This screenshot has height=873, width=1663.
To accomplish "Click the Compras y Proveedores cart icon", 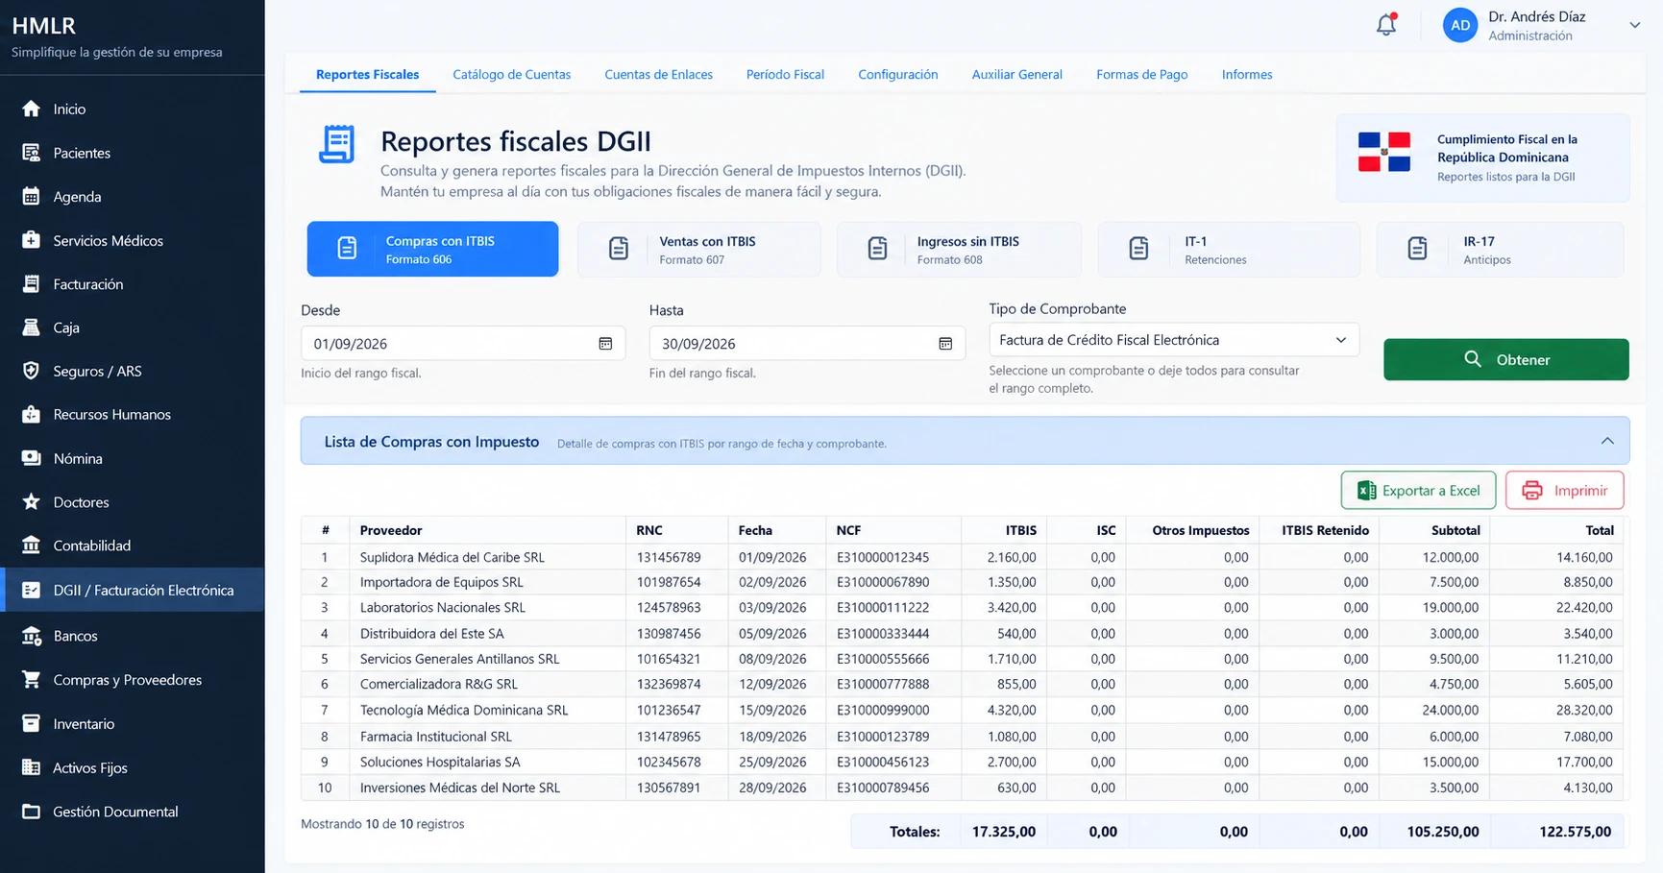I will coord(31,680).
